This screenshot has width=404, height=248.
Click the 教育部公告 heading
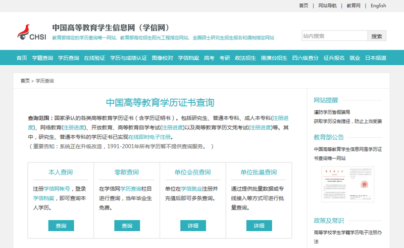tap(329, 137)
